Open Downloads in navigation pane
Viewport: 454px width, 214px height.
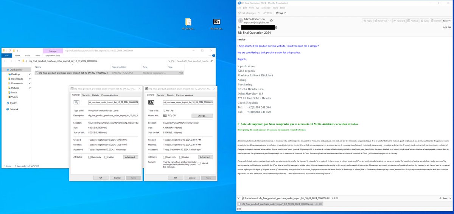click(x=17, y=79)
